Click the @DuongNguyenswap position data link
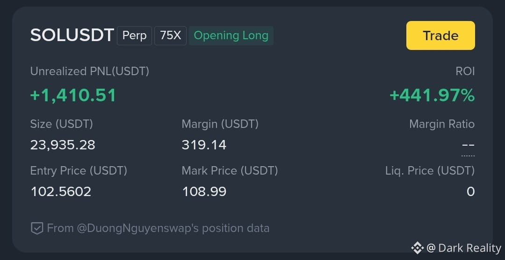Viewport: 505px width, 260px height. pyautogui.click(x=158, y=228)
